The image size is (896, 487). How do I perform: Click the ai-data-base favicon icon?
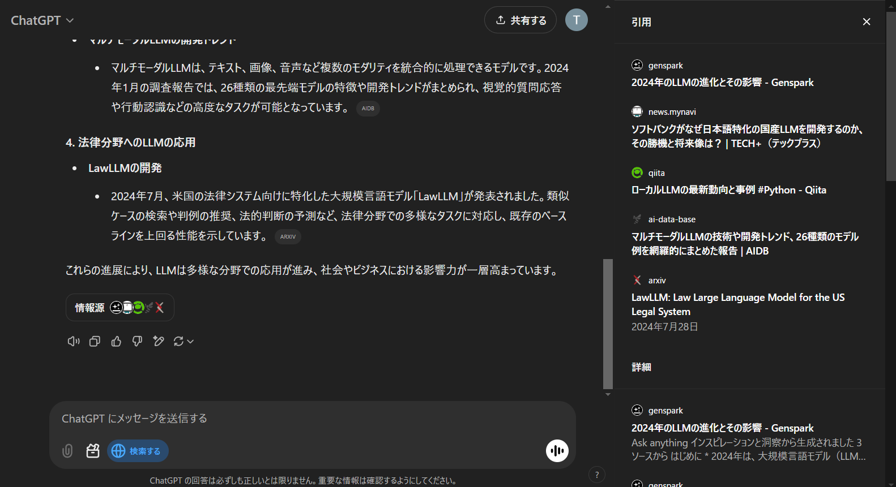tap(637, 219)
